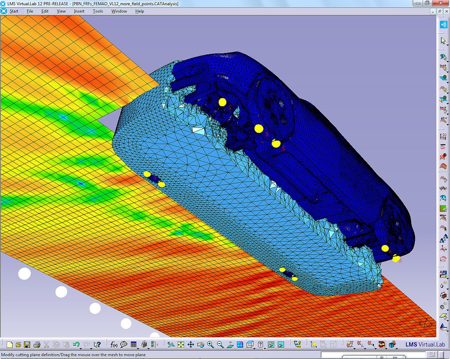Click the Undo icon in the toolbar
450x359 pixels.
point(76,344)
